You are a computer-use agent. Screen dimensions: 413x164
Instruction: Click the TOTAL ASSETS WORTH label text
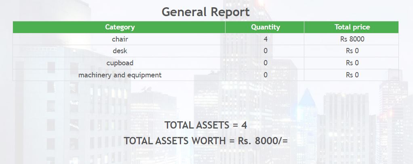click(x=175, y=141)
